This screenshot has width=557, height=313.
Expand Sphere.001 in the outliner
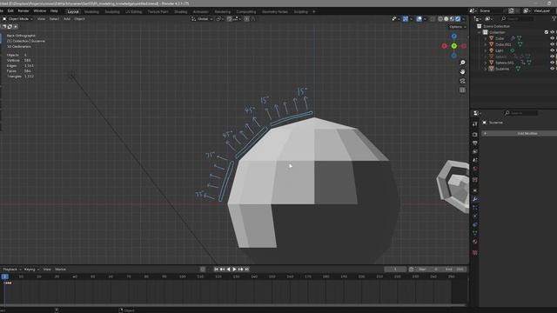486,63
